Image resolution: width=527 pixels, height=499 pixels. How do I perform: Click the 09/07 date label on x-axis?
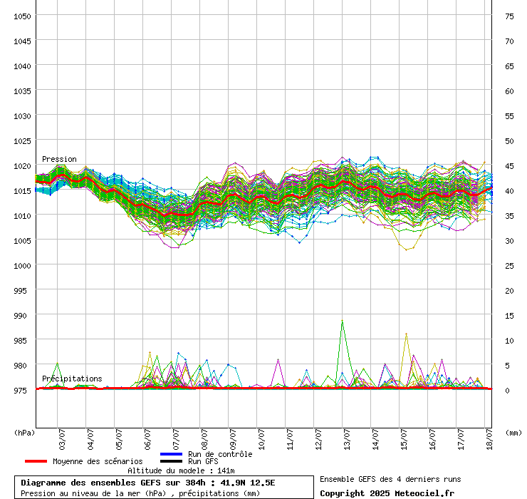(234, 439)
